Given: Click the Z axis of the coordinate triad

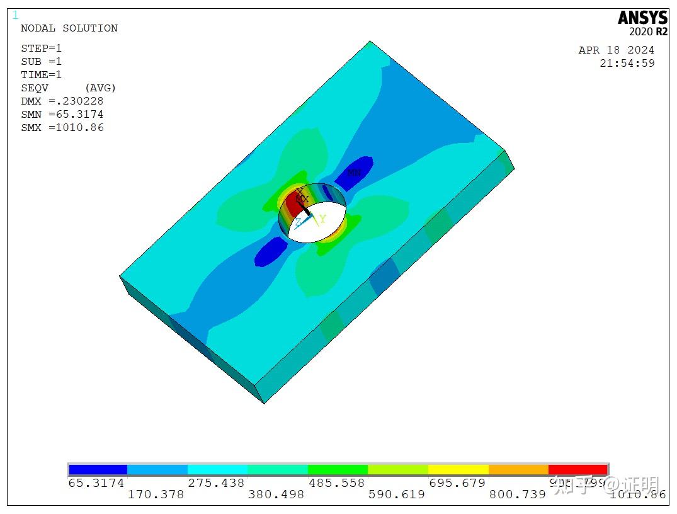Looking at the screenshot, I should (299, 221).
